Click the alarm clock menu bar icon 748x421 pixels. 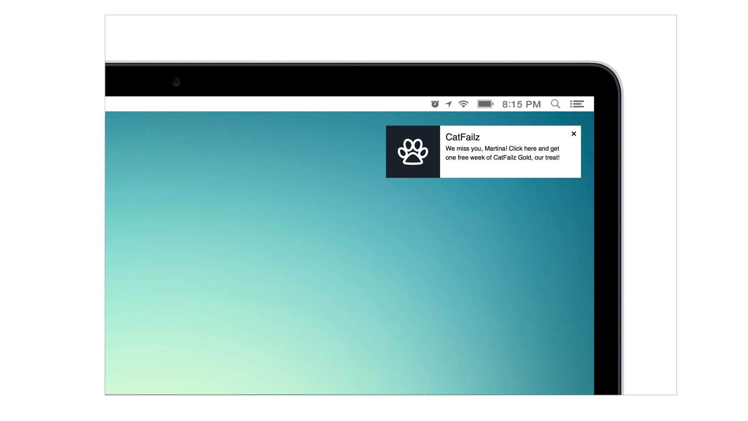pos(435,104)
